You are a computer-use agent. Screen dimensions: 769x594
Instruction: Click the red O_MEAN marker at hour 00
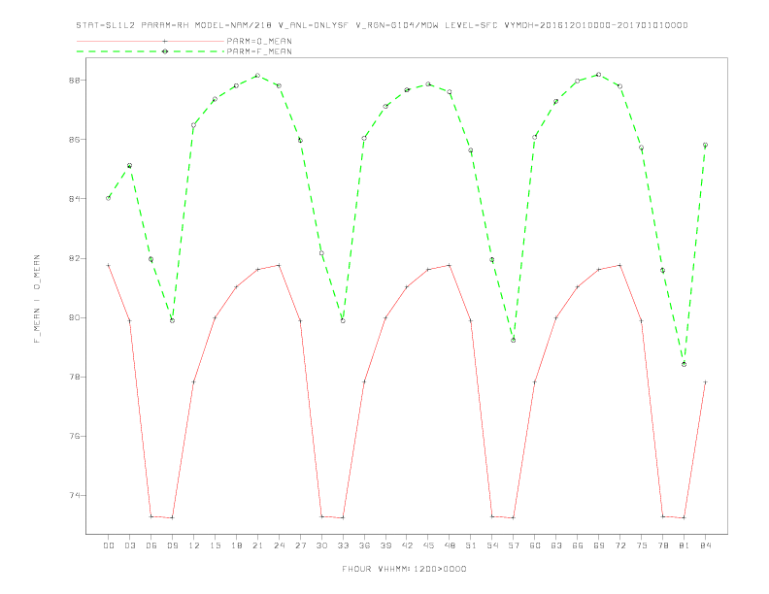(109, 265)
